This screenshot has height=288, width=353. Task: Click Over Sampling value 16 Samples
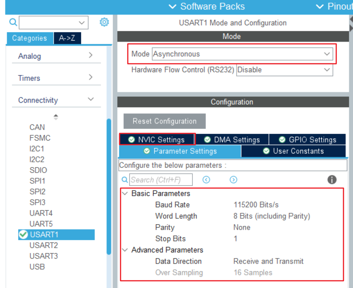pyautogui.click(x=253, y=273)
